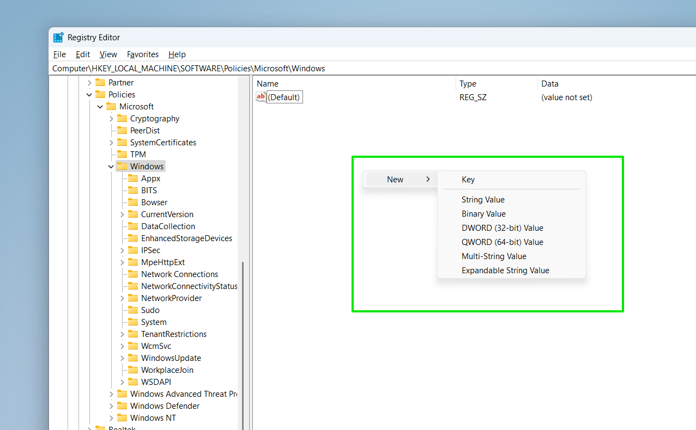Click the Network Connections folder icon
The width and height of the screenshot is (696, 430).
pos(133,274)
